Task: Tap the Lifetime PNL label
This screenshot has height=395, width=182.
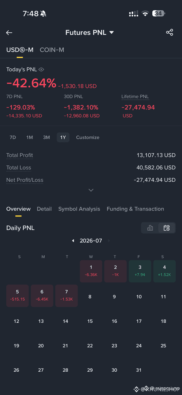Action: (x=135, y=96)
